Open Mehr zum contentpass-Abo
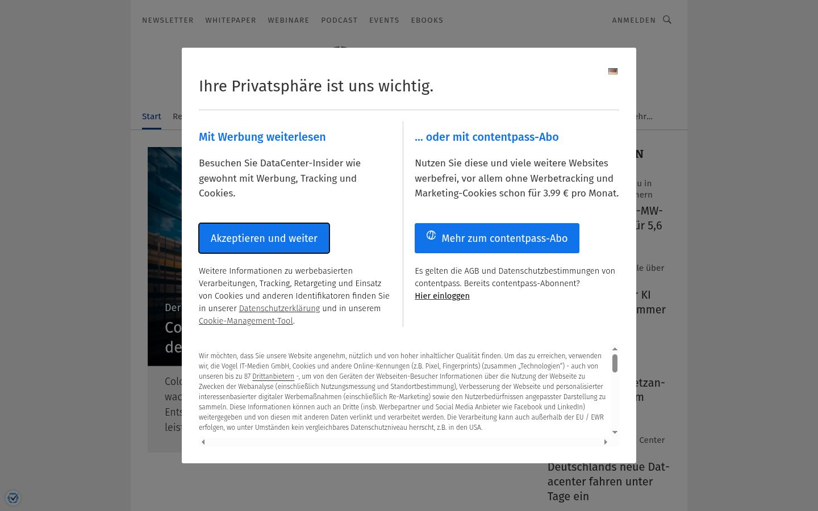This screenshot has height=511, width=818. point(497,238)
